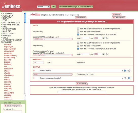Click first sequence end field 4734
Image resolution: width=138 pixels, height=113 pixels.
coord(98,38)
